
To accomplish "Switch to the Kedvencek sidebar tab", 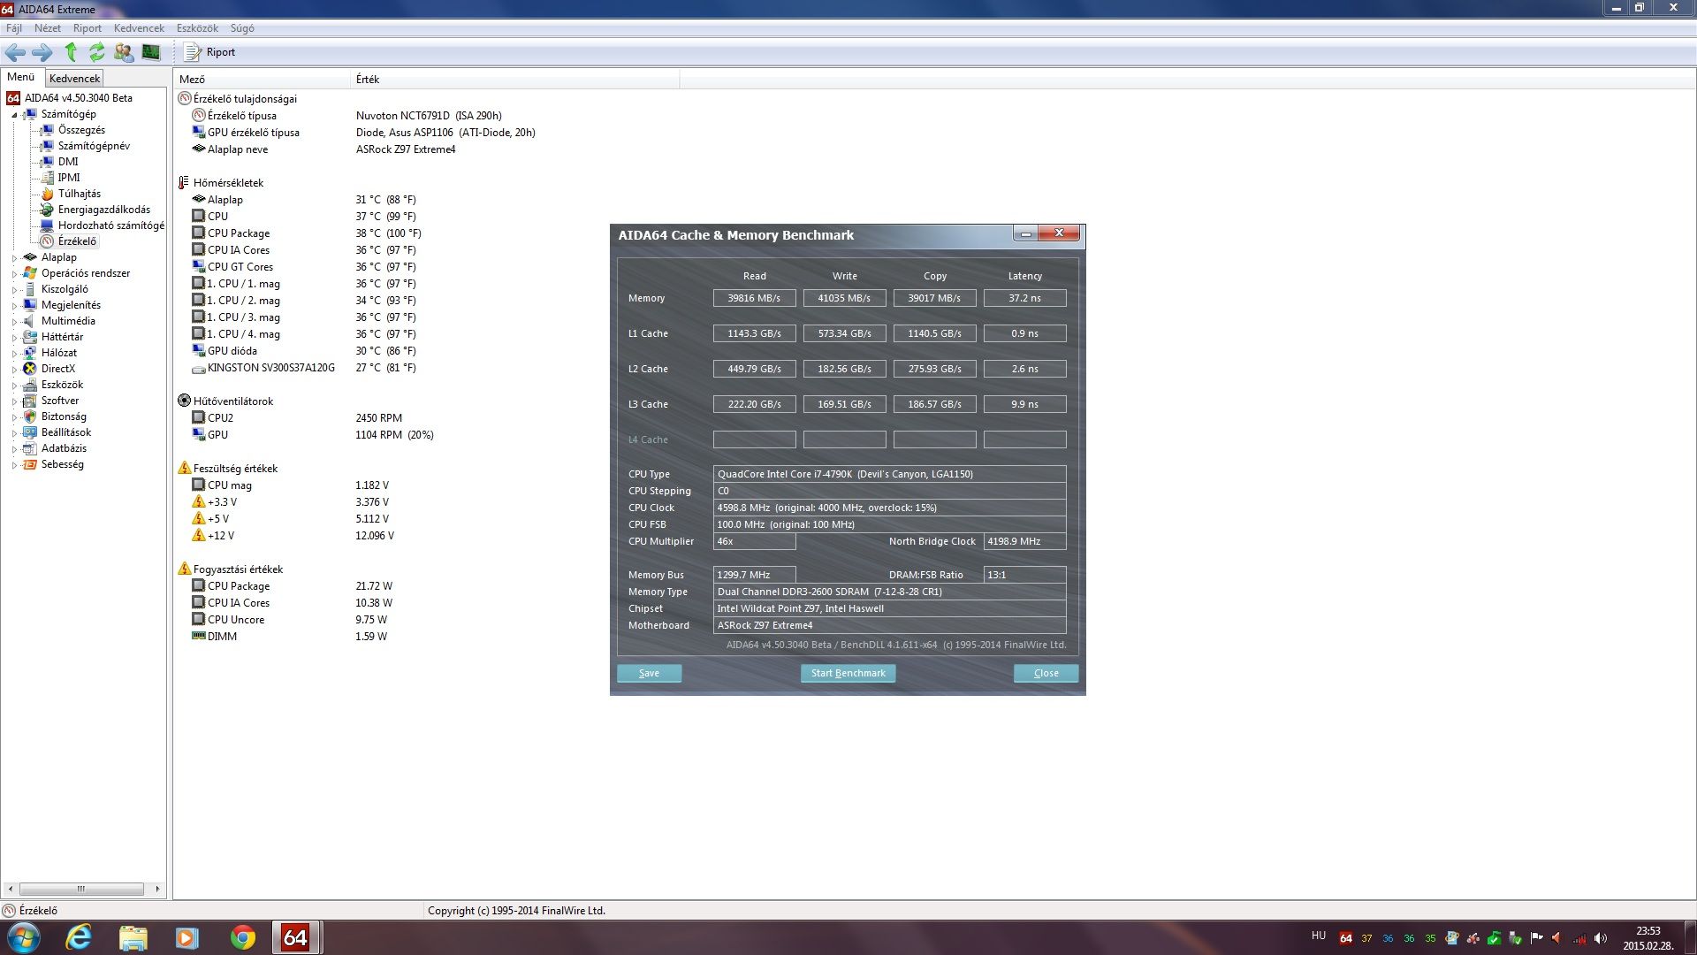I will point(74,79).
